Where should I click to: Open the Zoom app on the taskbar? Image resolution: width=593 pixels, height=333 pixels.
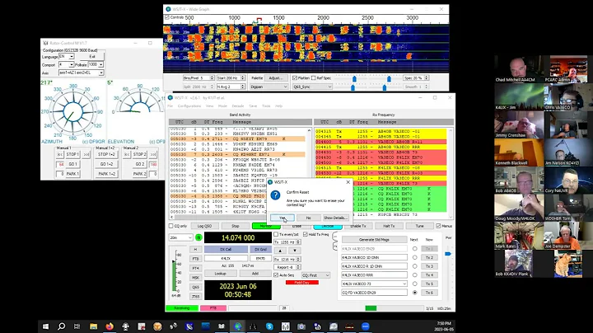coord(366,326)
